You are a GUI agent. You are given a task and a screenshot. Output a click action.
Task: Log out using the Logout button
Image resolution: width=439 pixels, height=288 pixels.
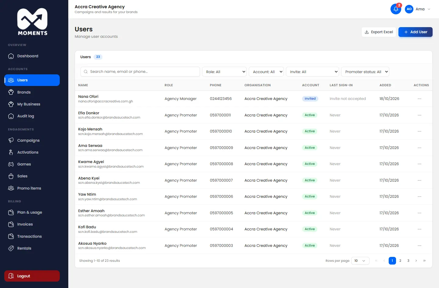coord(32,276)
